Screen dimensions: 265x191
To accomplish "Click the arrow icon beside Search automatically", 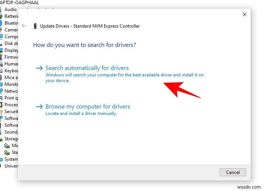I will pos(39,68).
